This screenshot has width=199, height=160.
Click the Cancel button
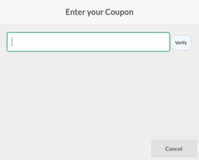pos(174,149)
